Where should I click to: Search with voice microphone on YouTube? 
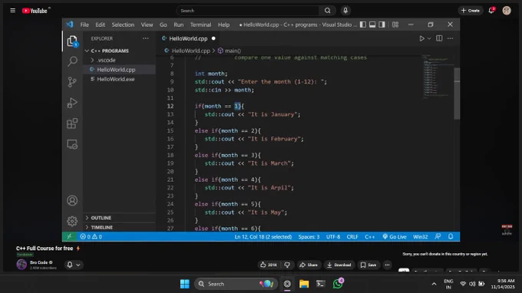pos(345,11)
